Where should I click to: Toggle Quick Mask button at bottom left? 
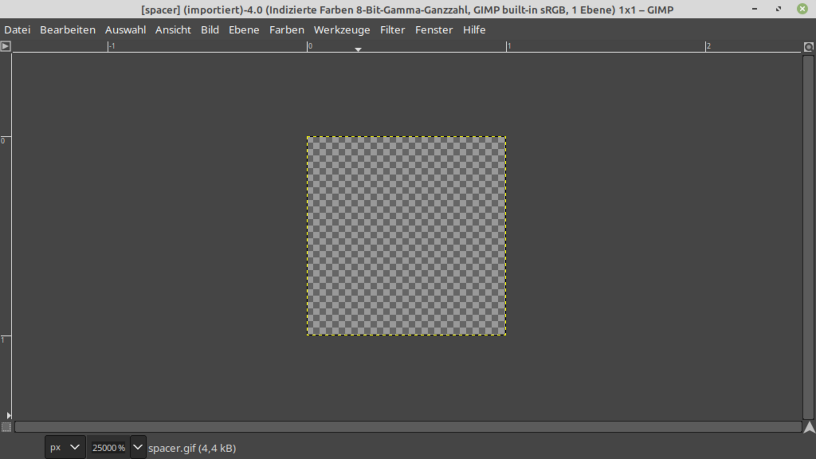[6, 427]
